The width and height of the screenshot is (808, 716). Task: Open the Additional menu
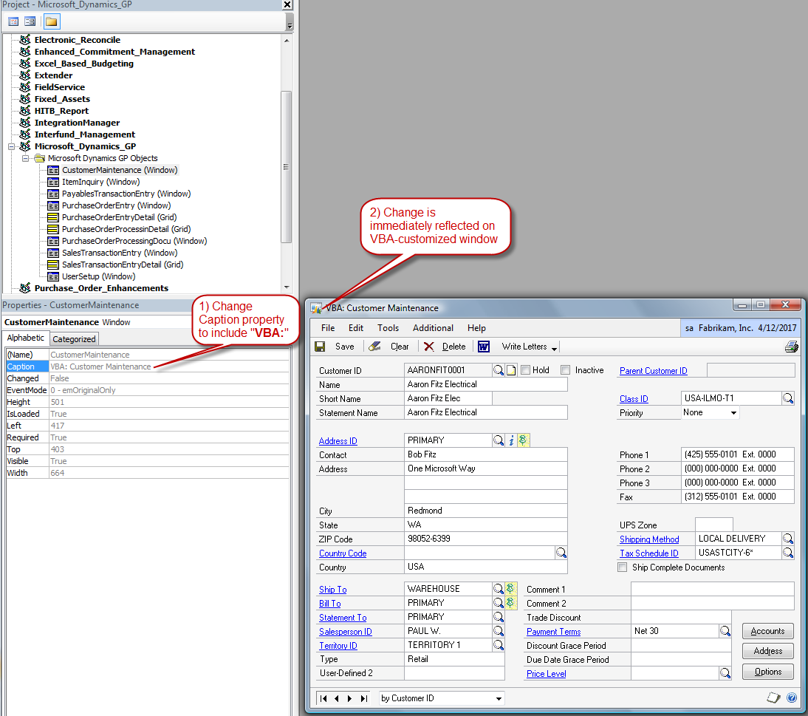coord(433,328)
